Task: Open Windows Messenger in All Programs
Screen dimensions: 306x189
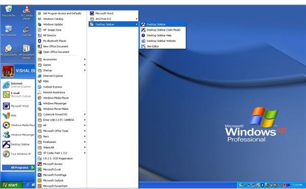Action: (x=62, y=103)
